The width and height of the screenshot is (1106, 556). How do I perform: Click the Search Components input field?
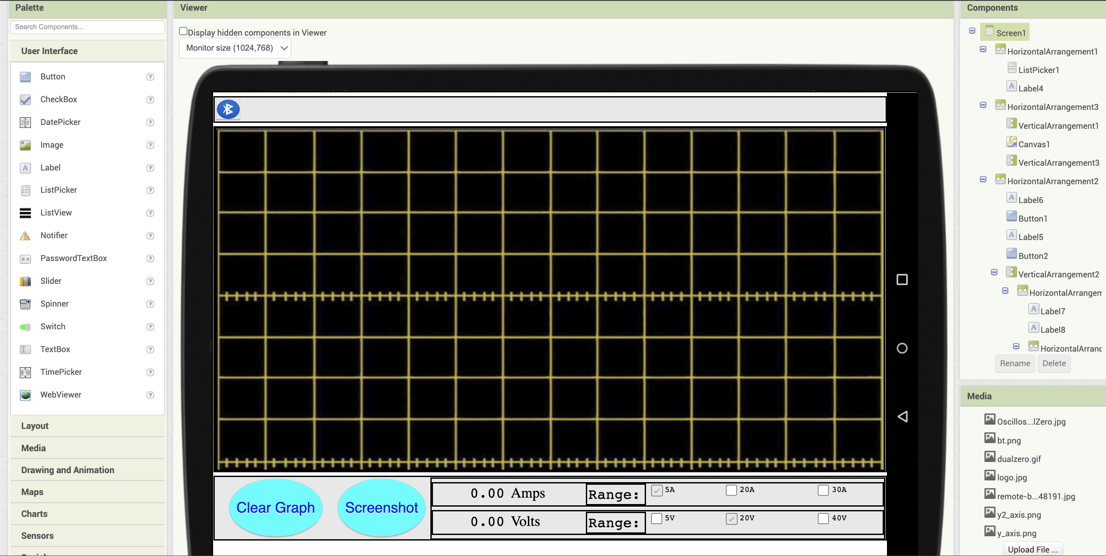tap(87, 27)
